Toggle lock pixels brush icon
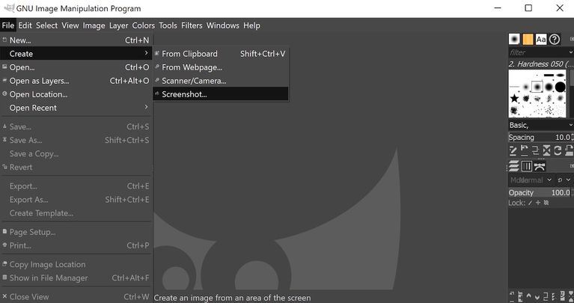This screenshot has height=303, width=574. (531, 203)
